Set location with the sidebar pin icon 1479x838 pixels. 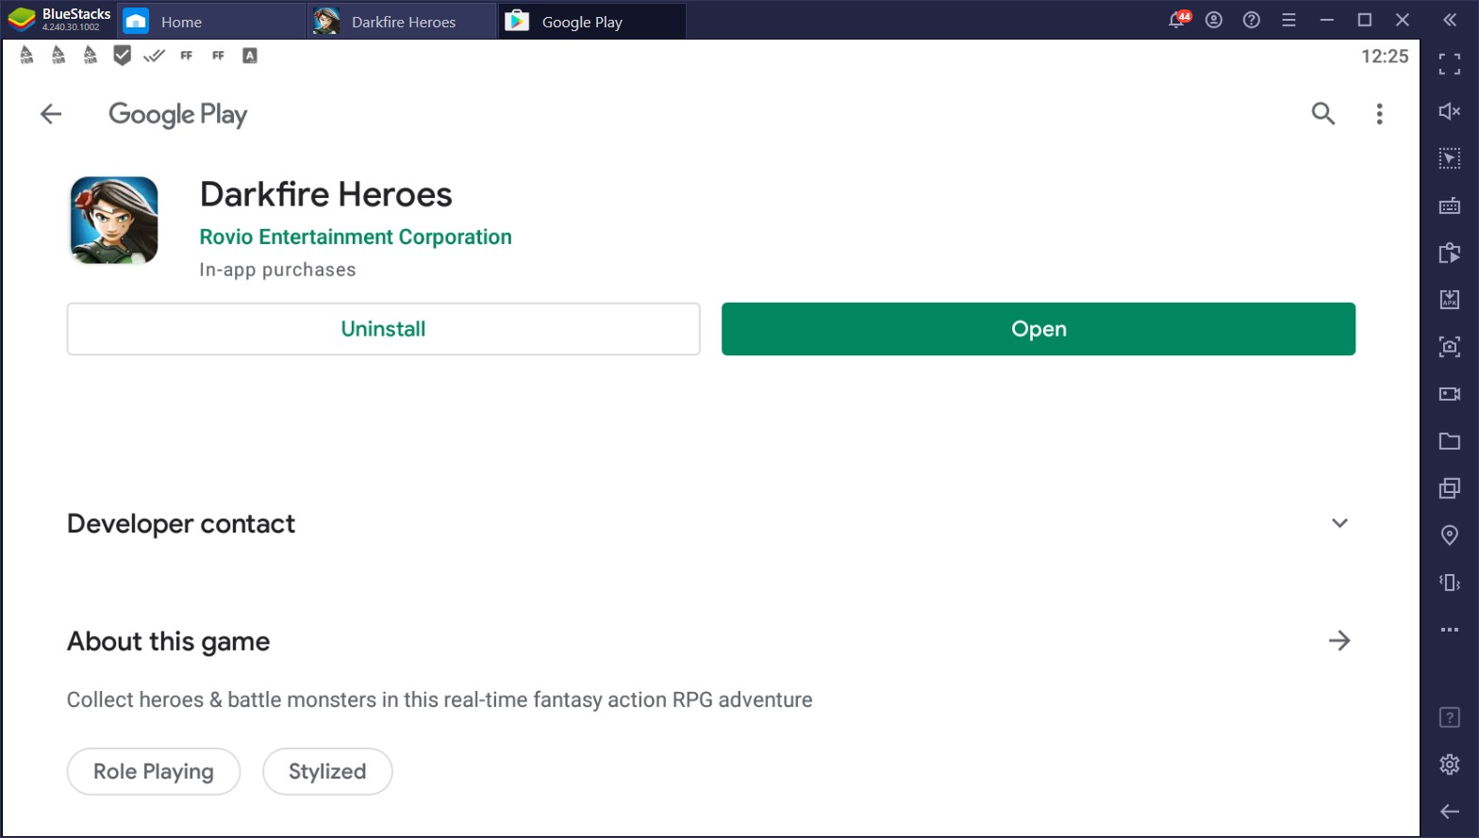pyautogui.click(x=1450, y=535)
